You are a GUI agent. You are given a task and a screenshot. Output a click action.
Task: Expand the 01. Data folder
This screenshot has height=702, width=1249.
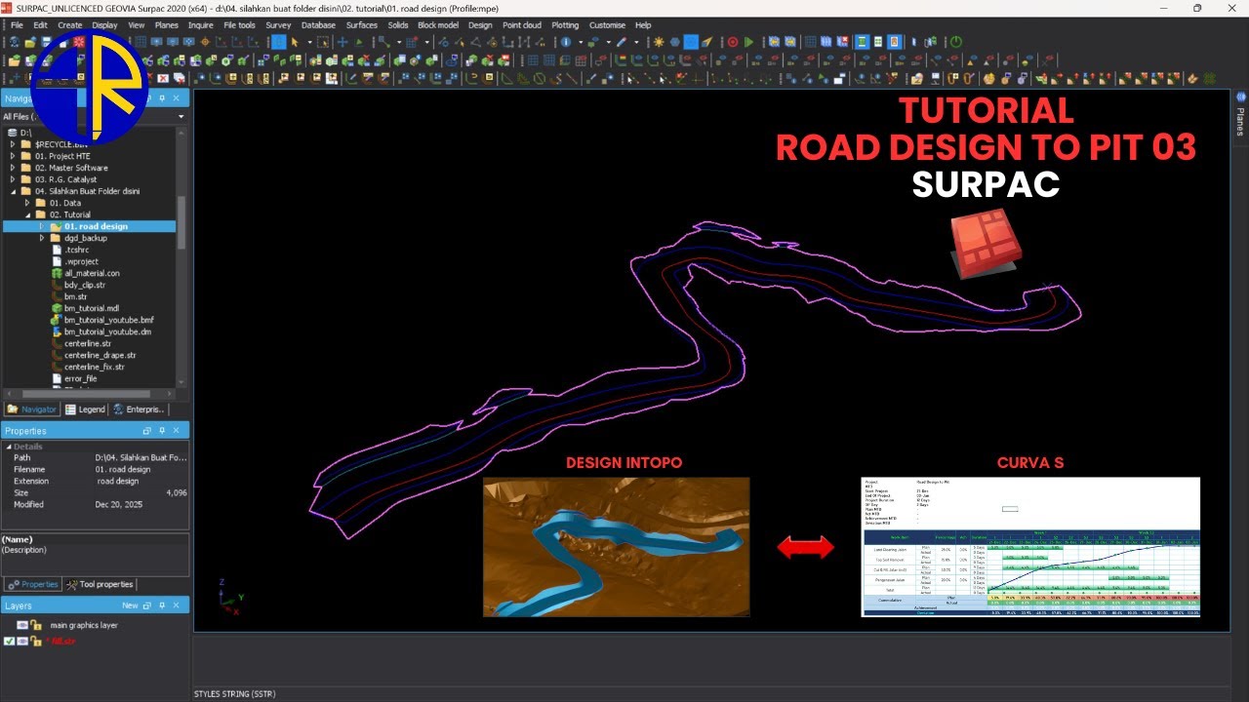27,203
